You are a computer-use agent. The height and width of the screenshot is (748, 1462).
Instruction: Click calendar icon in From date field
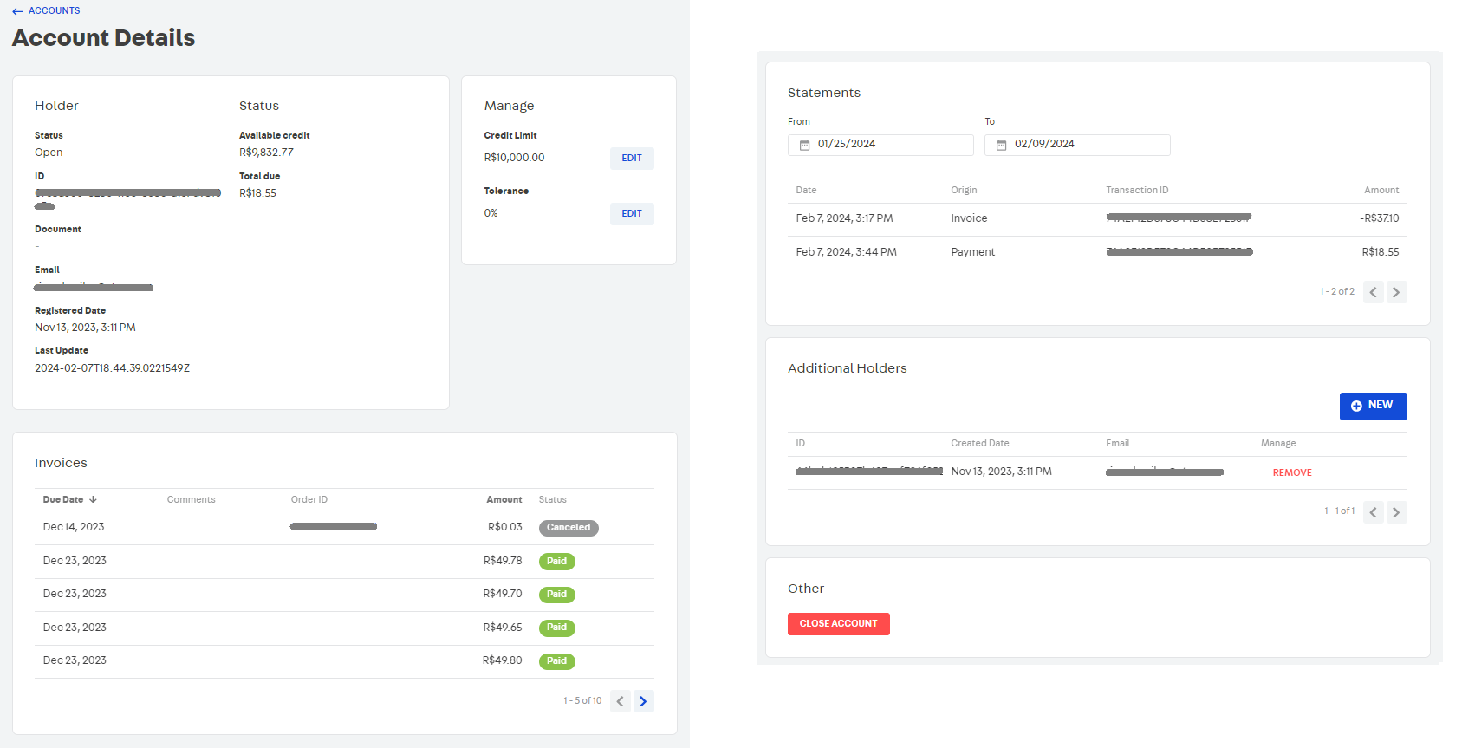click(x=804, y=145)
